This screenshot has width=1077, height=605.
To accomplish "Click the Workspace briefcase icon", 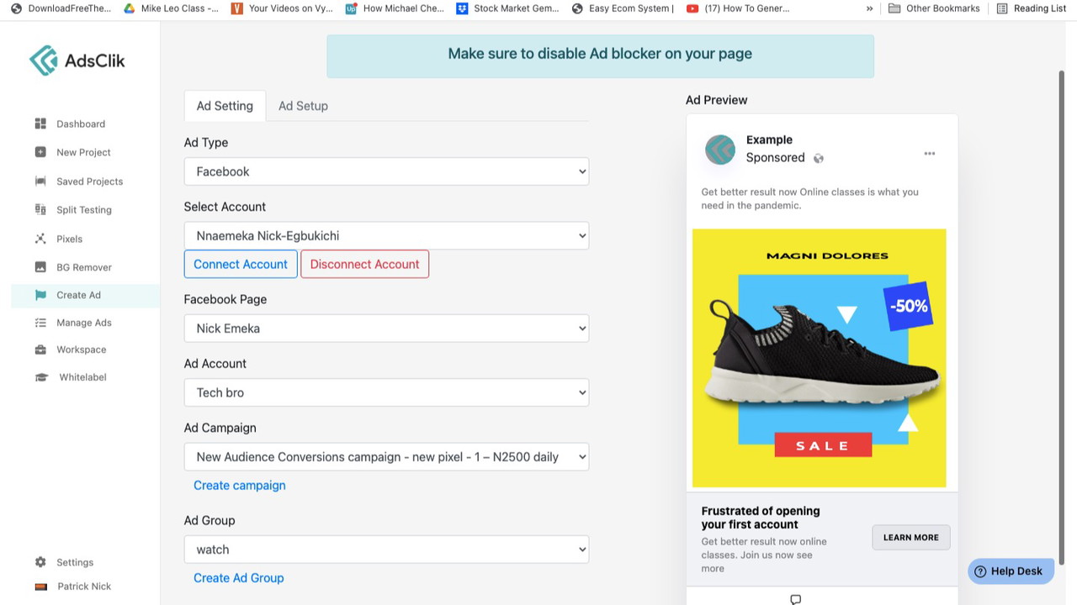I will pyautogui.click(x=40, y=350).
